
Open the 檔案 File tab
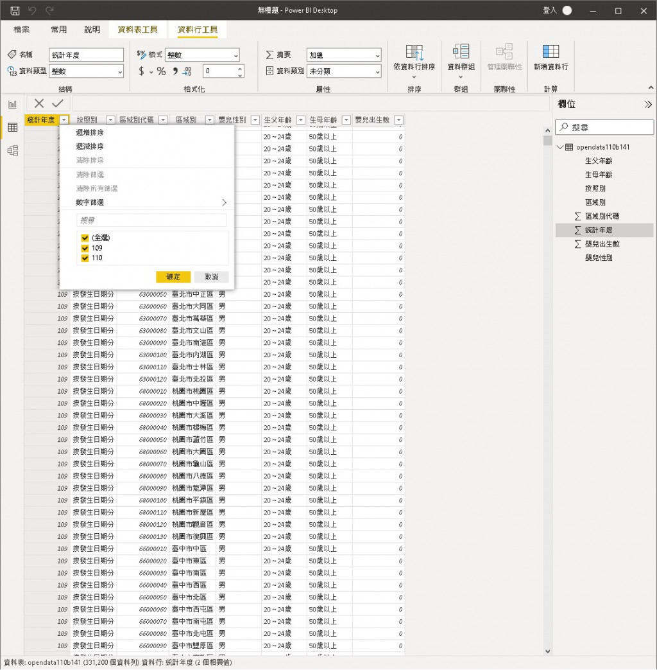click(22, 30)
